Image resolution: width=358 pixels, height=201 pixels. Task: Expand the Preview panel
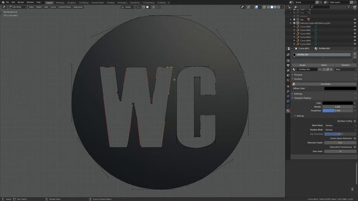tap(298, 75)
